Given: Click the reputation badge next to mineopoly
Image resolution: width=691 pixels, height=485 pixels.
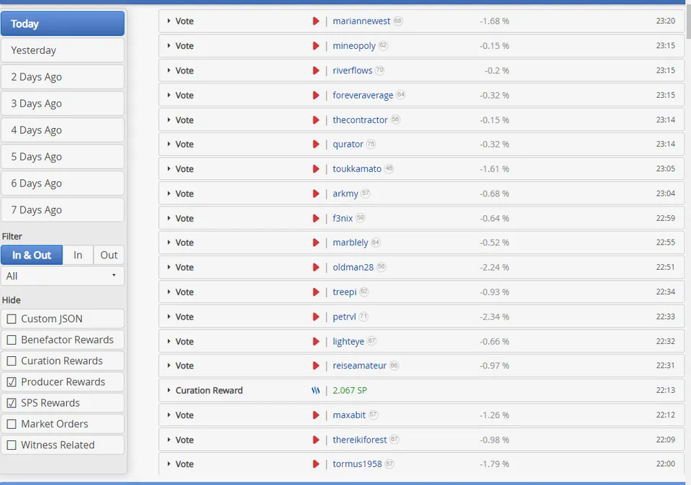Looking at the screenshot, I should click(x=383, y=45).
